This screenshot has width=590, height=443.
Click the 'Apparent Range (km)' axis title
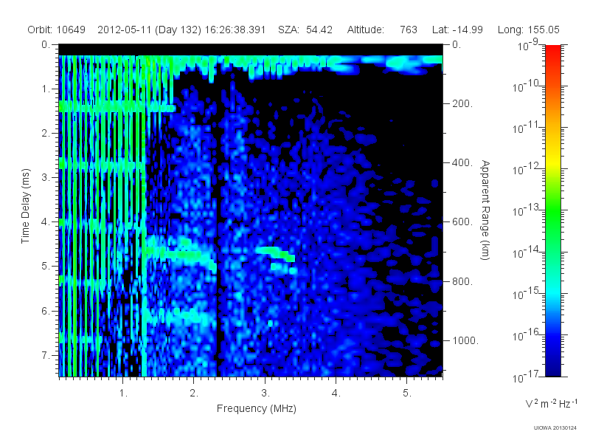(x=485, y=210)
